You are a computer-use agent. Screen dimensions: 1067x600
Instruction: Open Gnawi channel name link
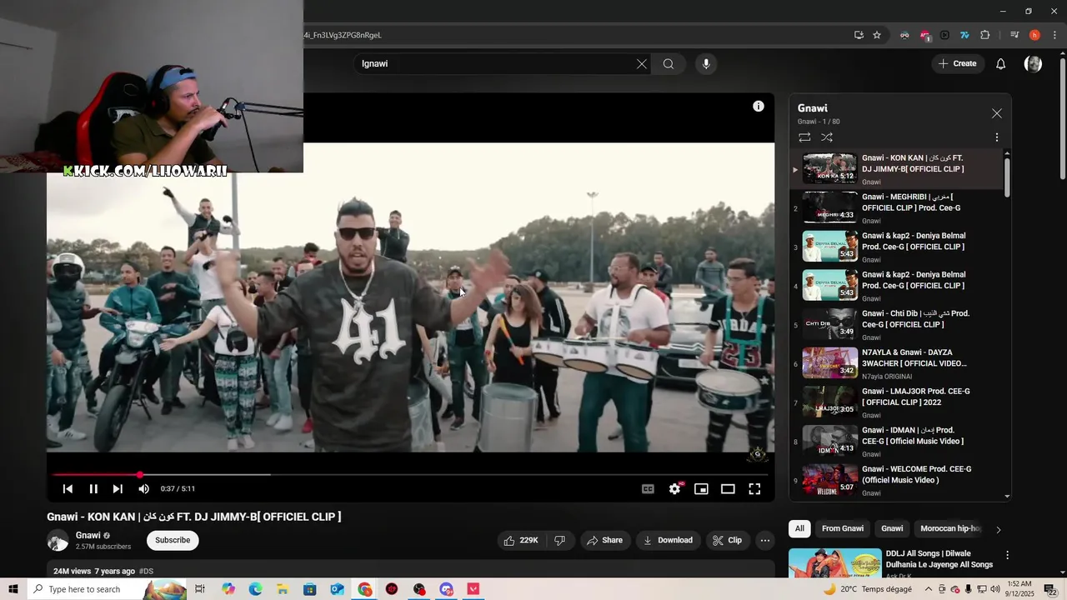pos(88,535)
